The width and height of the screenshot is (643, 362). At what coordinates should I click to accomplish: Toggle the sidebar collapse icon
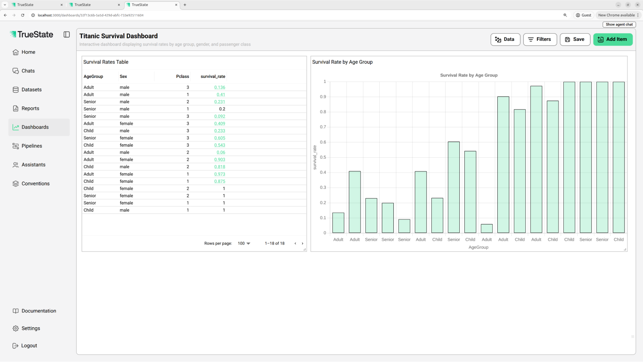(67, 34)
